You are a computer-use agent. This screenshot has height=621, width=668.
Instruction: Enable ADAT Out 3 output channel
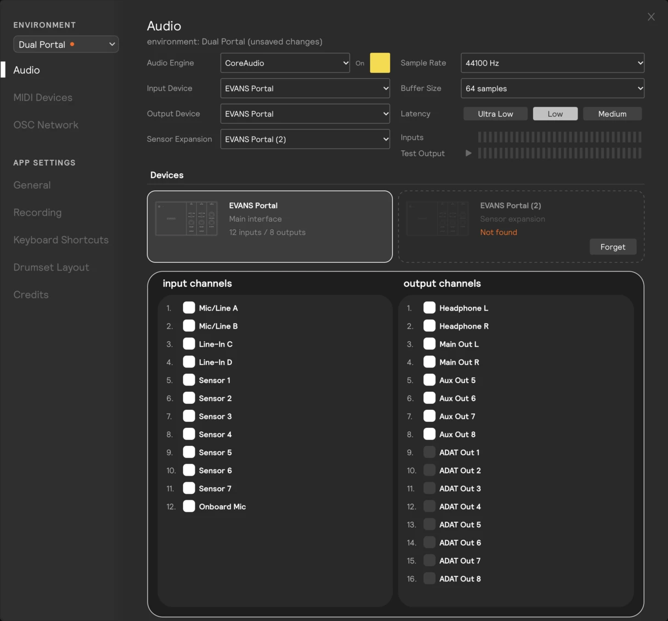429,489
